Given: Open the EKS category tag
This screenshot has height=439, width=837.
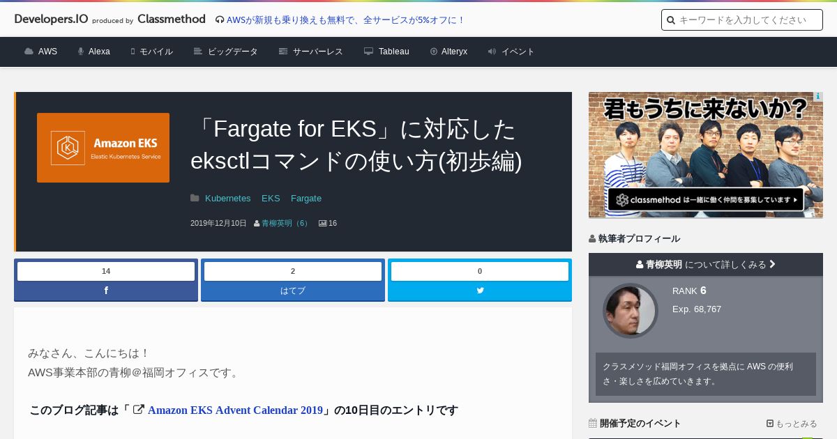Looking at the screenshot, I should (x=271, y=199).
